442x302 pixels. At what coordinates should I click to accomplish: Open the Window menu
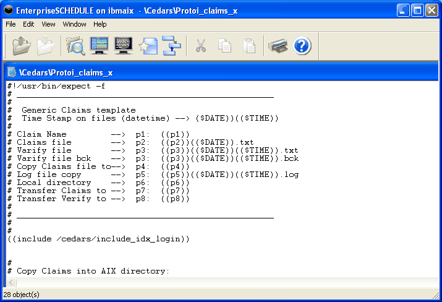tap(74, 24)
